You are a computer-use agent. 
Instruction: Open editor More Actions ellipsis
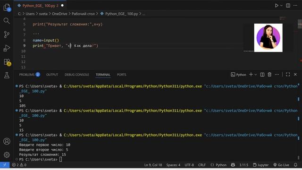pos(295,5)
